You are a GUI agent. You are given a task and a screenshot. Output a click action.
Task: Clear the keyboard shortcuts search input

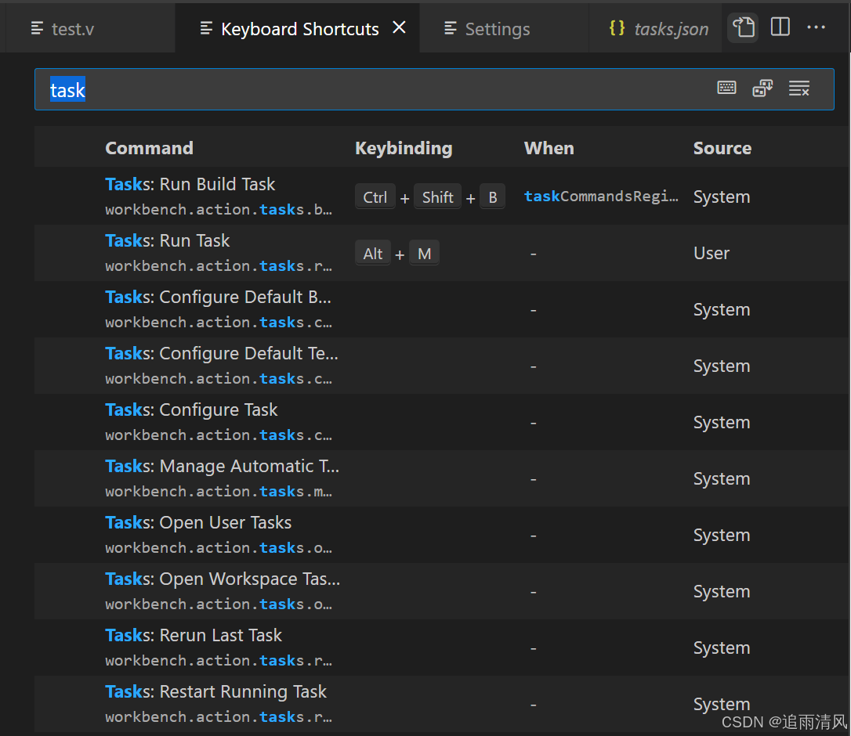coord(799,88)
